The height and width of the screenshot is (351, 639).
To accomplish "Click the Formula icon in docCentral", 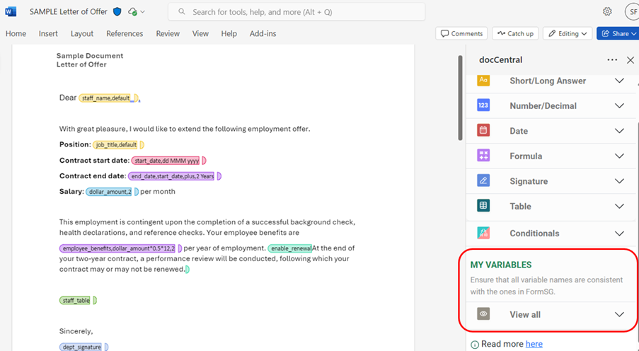I will point(483,156).
